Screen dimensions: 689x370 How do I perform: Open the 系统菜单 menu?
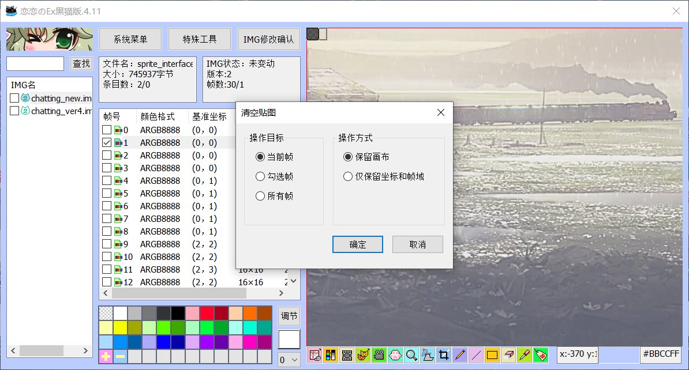click(x=130, y=40)
